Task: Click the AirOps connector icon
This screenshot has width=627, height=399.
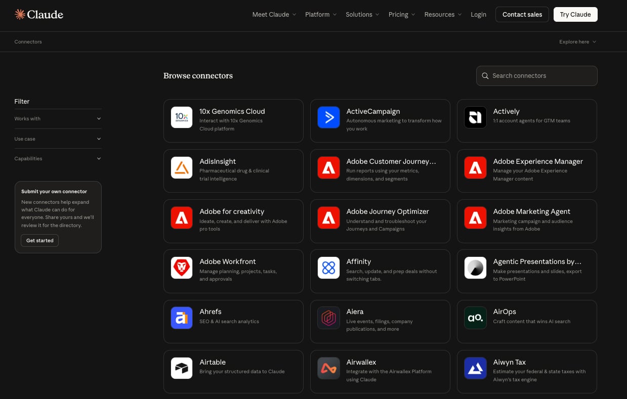Action: (475, 318)
